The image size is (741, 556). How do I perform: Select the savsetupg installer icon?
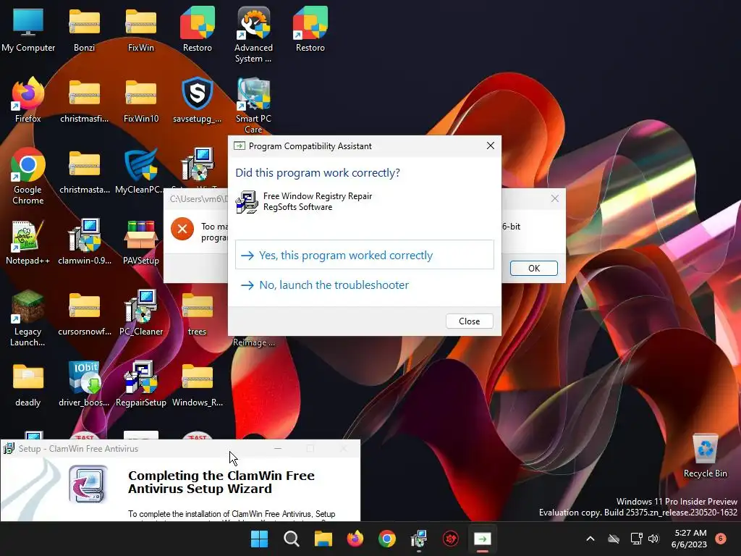(x=198, y=100)
